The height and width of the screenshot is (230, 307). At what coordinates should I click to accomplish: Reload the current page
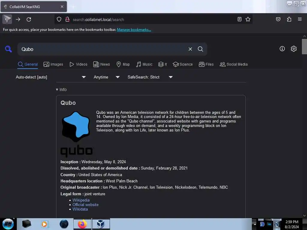(x=29, y=19)
